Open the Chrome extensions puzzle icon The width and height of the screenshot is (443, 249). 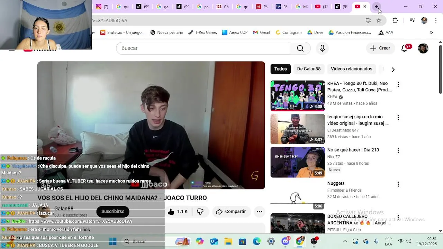pyautogui.click(x=395, y=20)
